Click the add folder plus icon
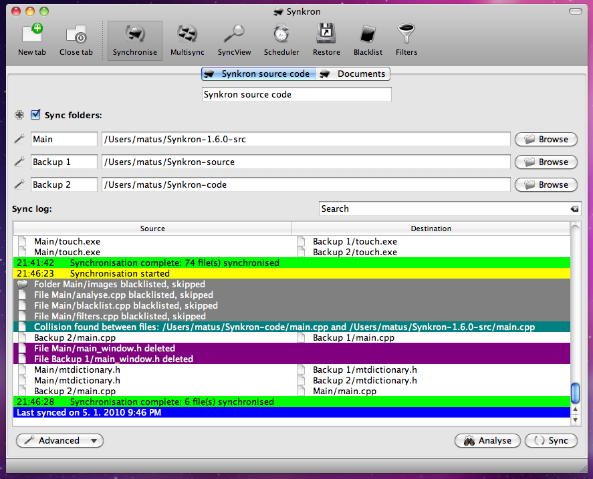 coord(19,116)
